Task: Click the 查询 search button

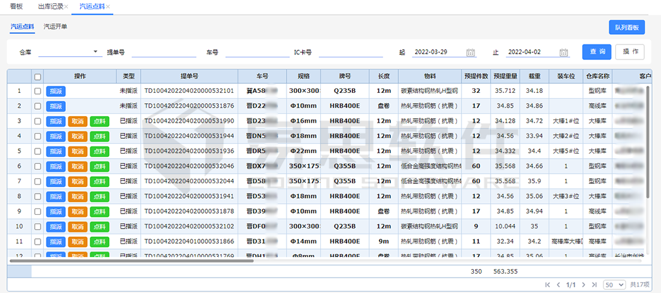Action: pos(596,52)
